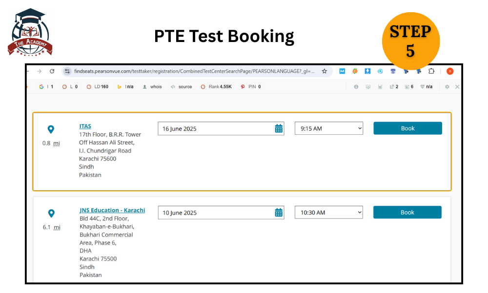This screenshot has width=488, height=293.
Task: Click the L 0 links metric
Action: (70, 87)
